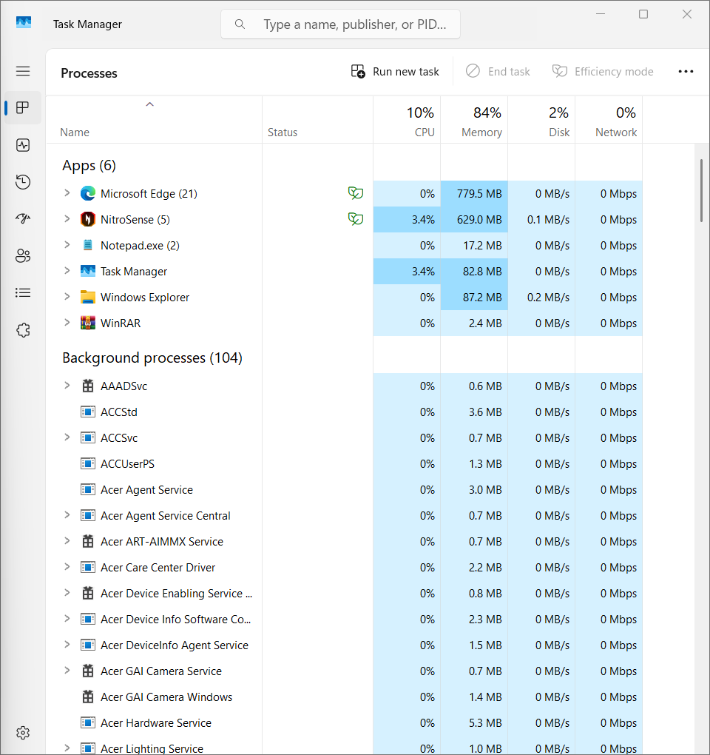Click the Apps (6) group heading
The width and height of the screenshot is (710, 755).
(89, 166)
